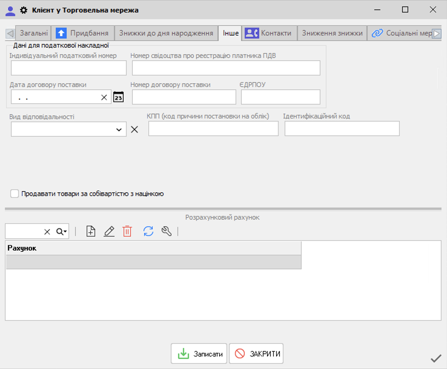Expand the Вид відповідальності dropdown
Screen dimensions: 447x369
pyautogui.click(x=119, y=130)
